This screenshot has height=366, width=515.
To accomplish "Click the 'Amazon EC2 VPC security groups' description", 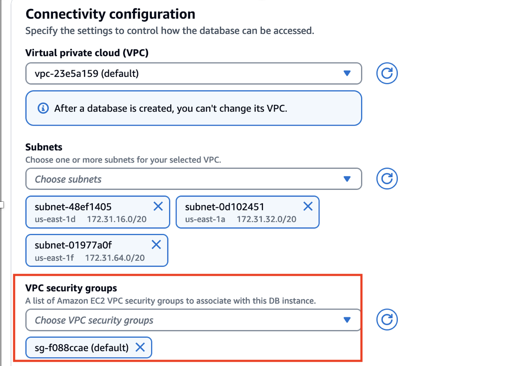I will pos(171,301).
